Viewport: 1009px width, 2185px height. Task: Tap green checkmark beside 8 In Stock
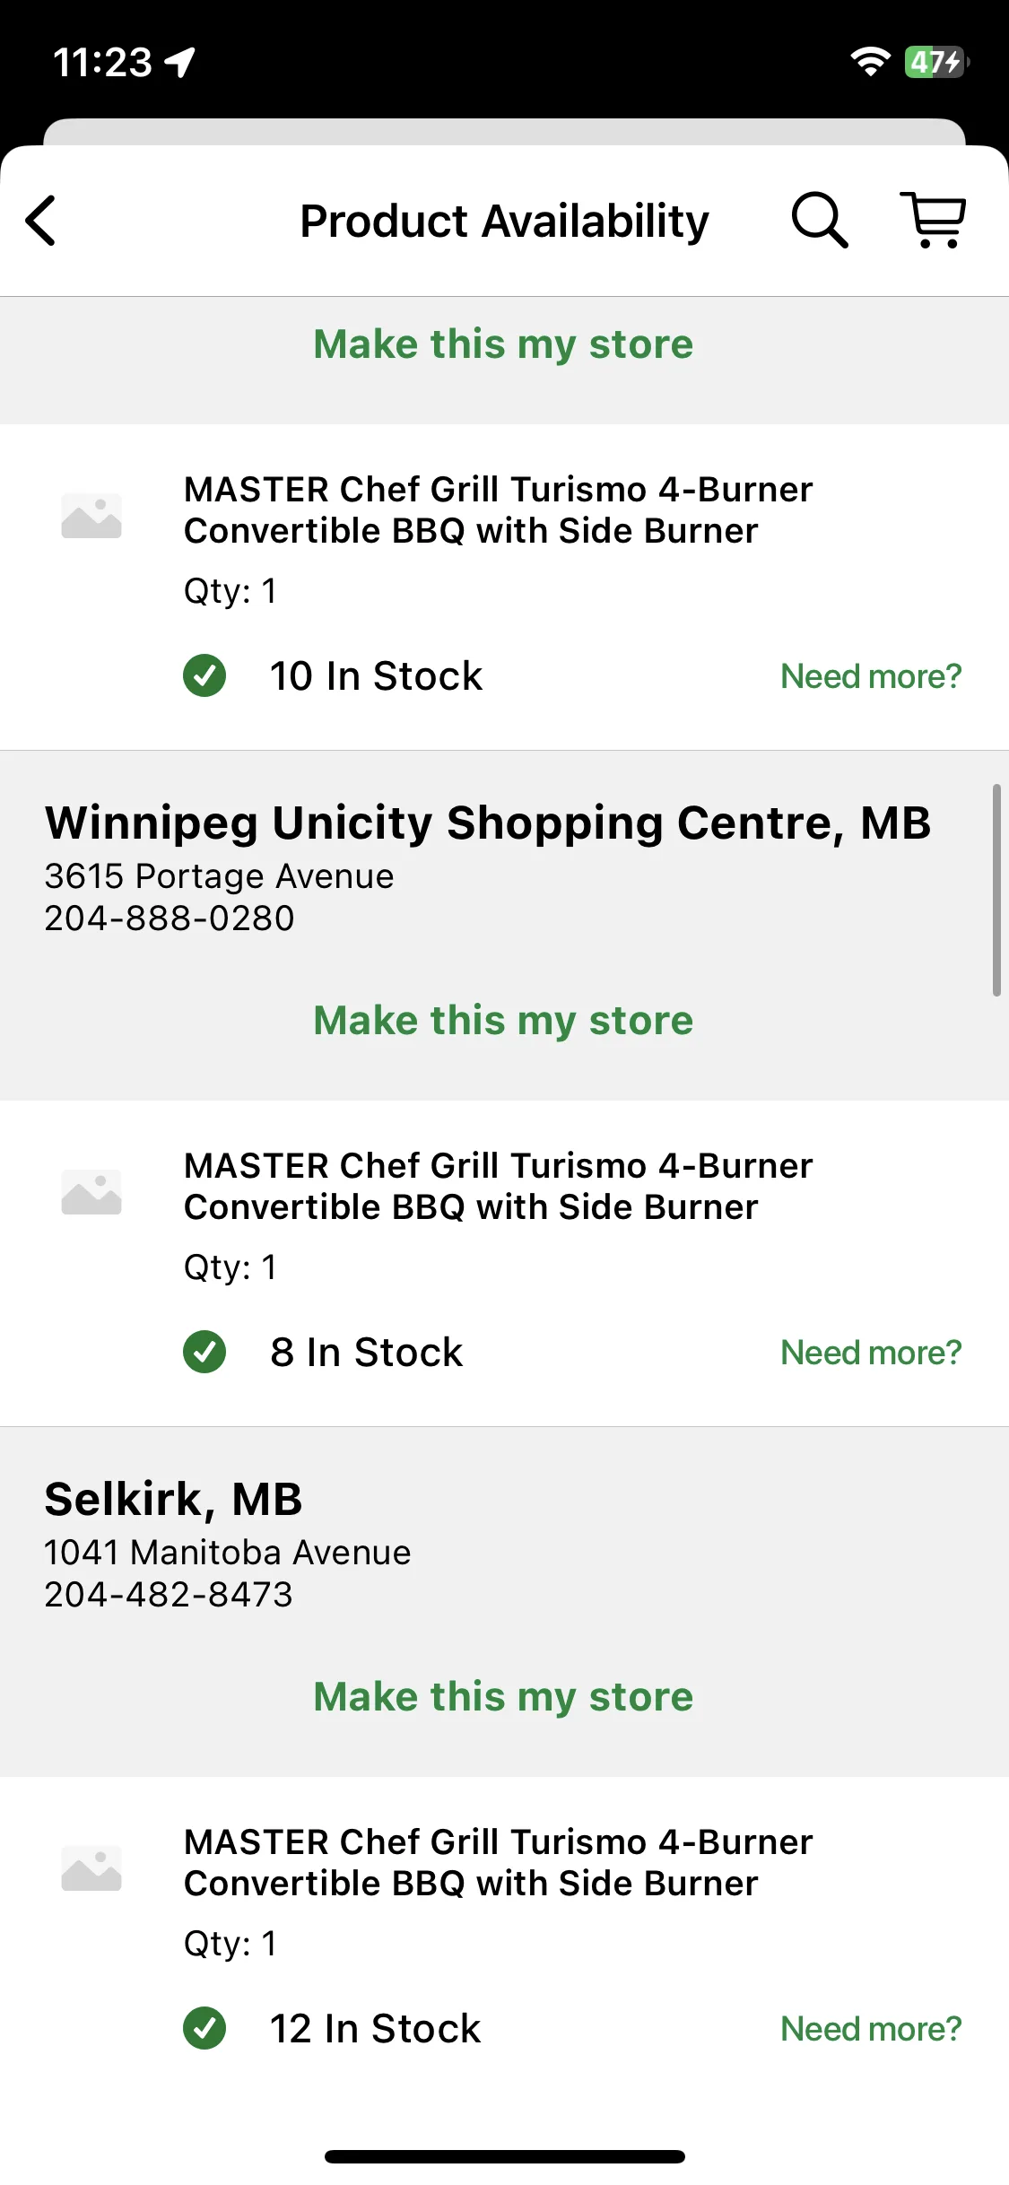coord(204,1352)
